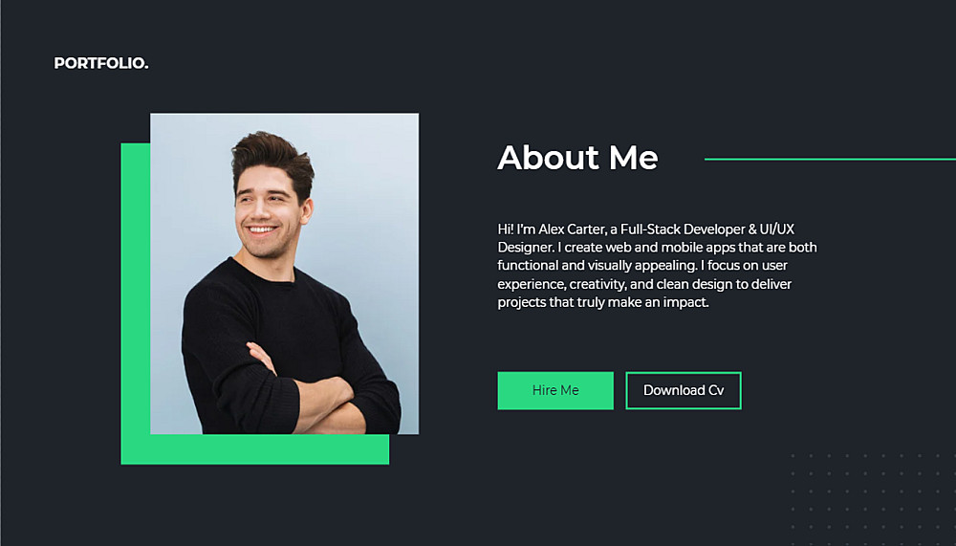Click the phrase Full-Stack Developer

[x=683, y=229]
